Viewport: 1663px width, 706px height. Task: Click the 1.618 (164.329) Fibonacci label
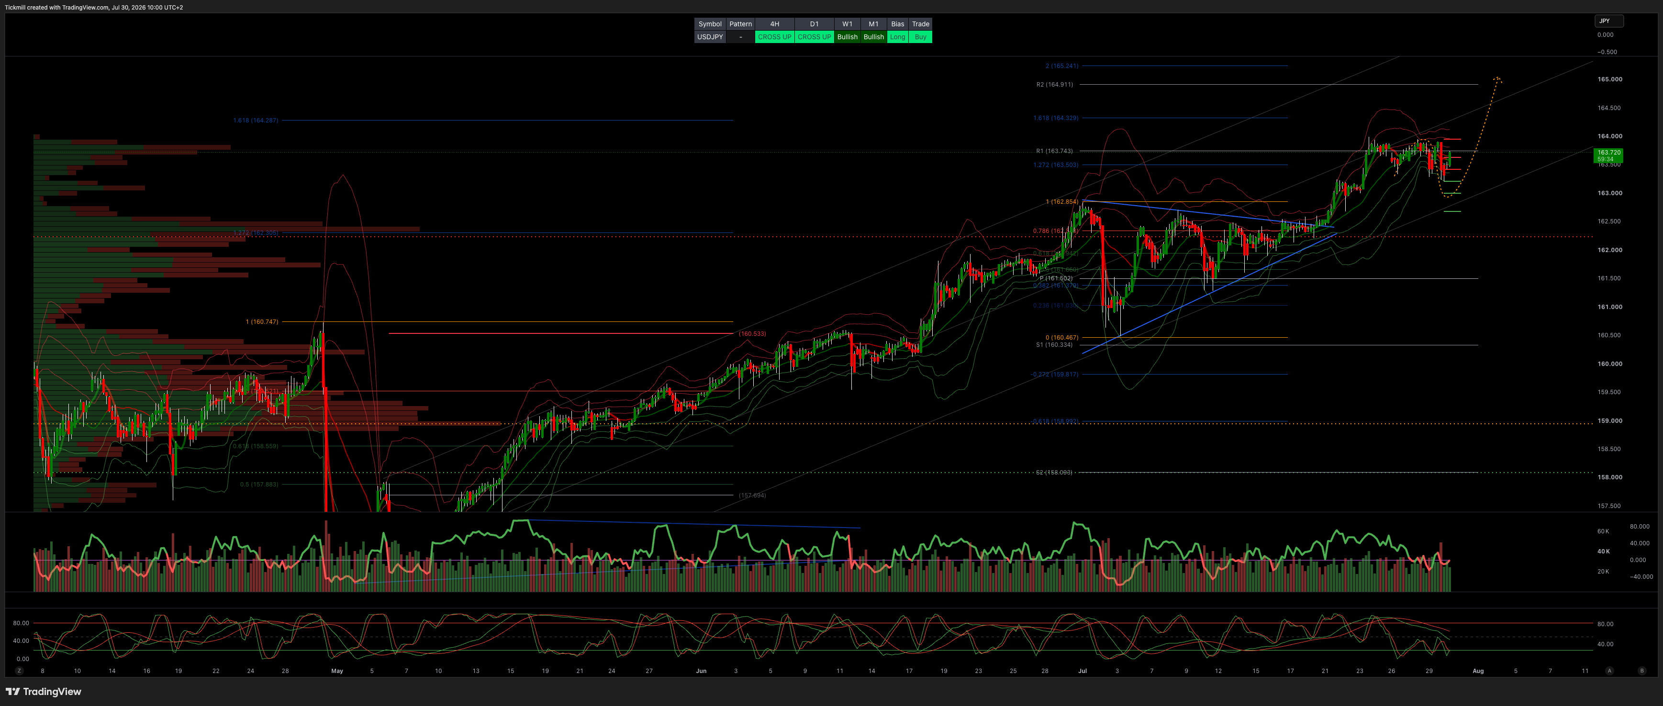[1056, 118]
